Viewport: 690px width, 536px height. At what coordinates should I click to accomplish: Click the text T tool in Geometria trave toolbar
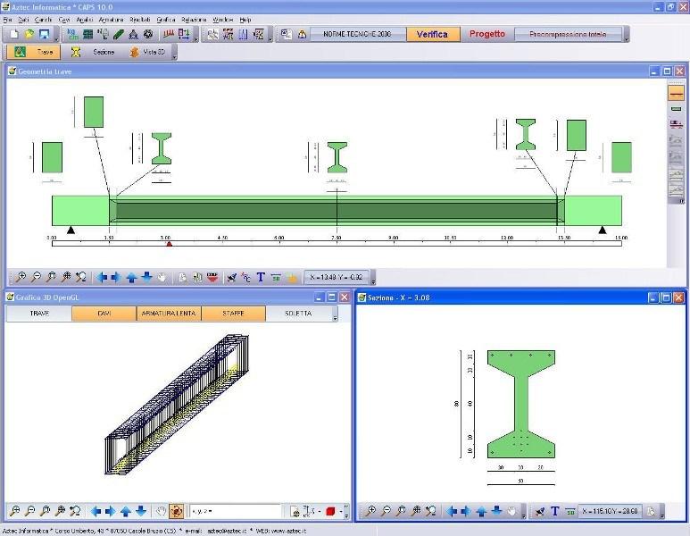coord(261,277)
